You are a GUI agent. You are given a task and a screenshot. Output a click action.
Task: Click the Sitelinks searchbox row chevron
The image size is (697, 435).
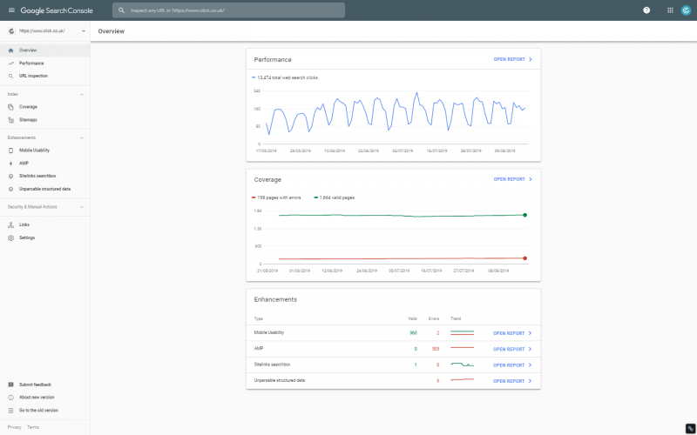pos(530,365)
